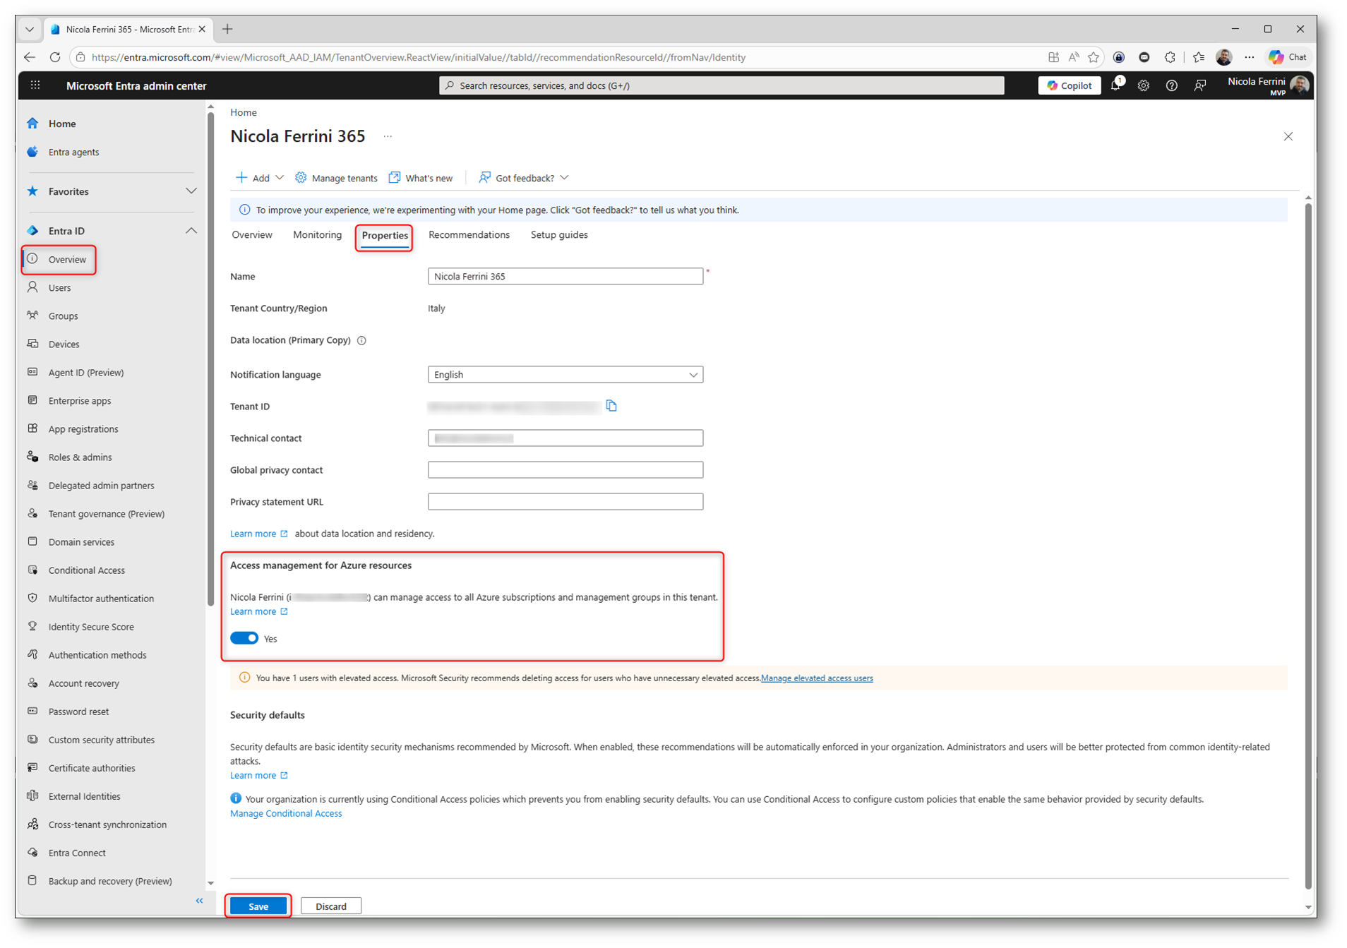1347x948 pixels.
Task: Open the Manage elevated access users link
Action: pyautogui.click(x=817, y=678)
